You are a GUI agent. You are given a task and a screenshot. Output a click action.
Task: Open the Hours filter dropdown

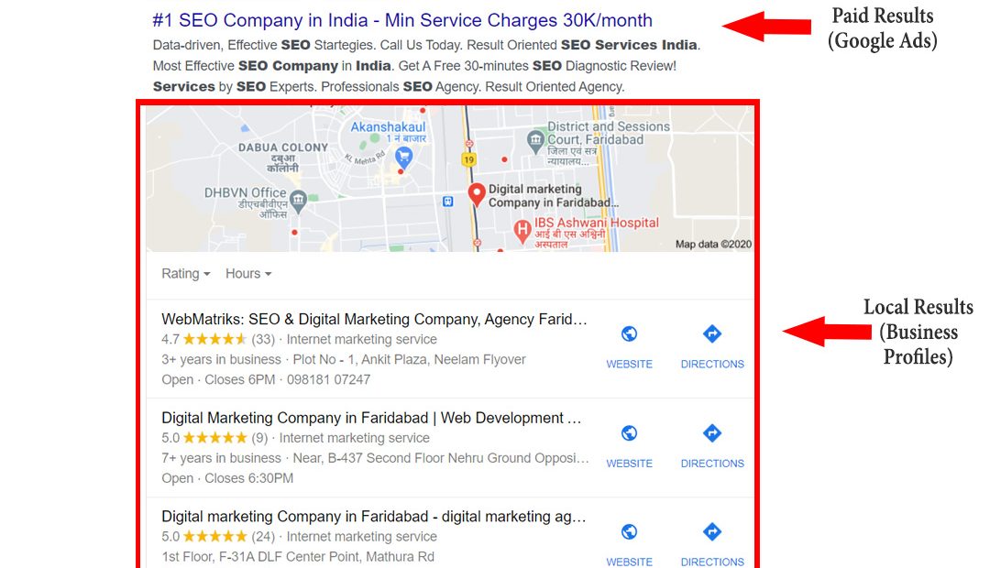[248, 274]
